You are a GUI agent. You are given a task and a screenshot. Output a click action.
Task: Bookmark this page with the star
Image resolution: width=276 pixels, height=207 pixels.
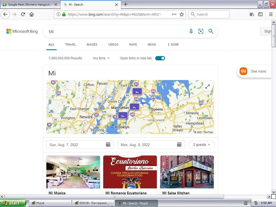pyautogui.click(x=182, y=14)
